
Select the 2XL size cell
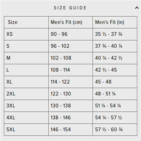click(x=26, y=94)
